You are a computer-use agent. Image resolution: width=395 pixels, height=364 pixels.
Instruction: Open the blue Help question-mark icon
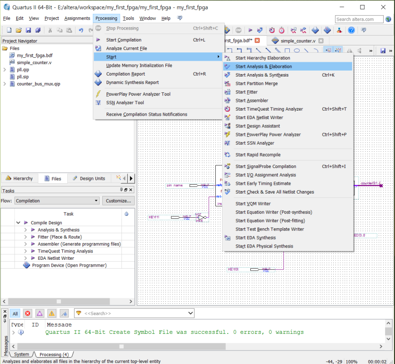pyautogui.click(x=351, y=31)
